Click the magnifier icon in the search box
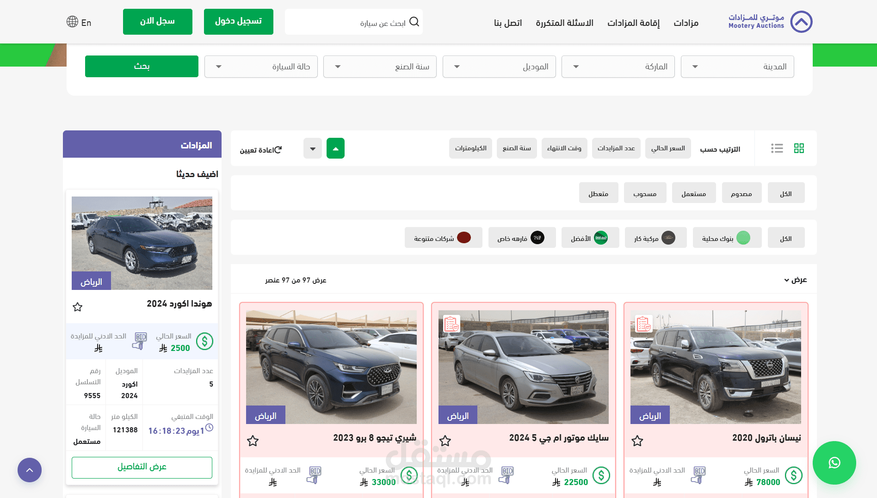877x498 pixels. (414, 22)
